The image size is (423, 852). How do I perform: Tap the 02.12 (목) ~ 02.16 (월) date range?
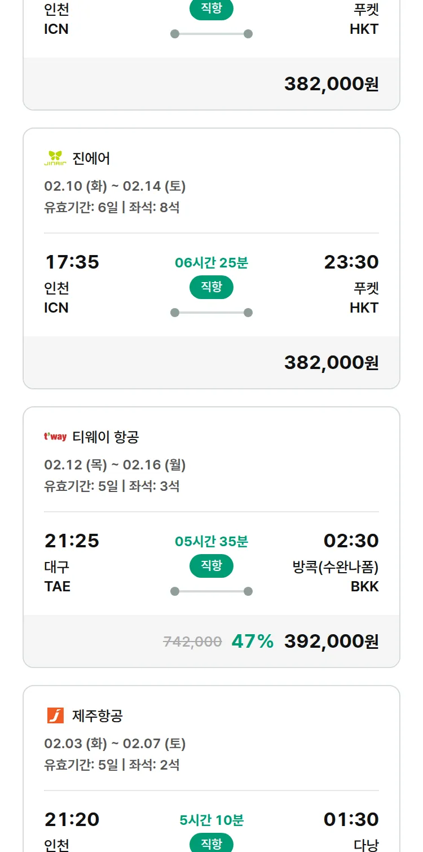(x=115, y=465)
